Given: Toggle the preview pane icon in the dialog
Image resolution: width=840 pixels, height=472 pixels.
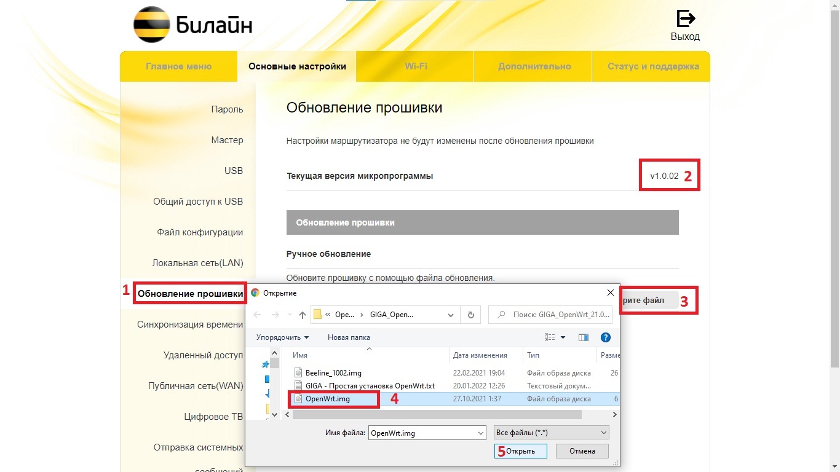Looking at the screenshot, I should [584, 337].
